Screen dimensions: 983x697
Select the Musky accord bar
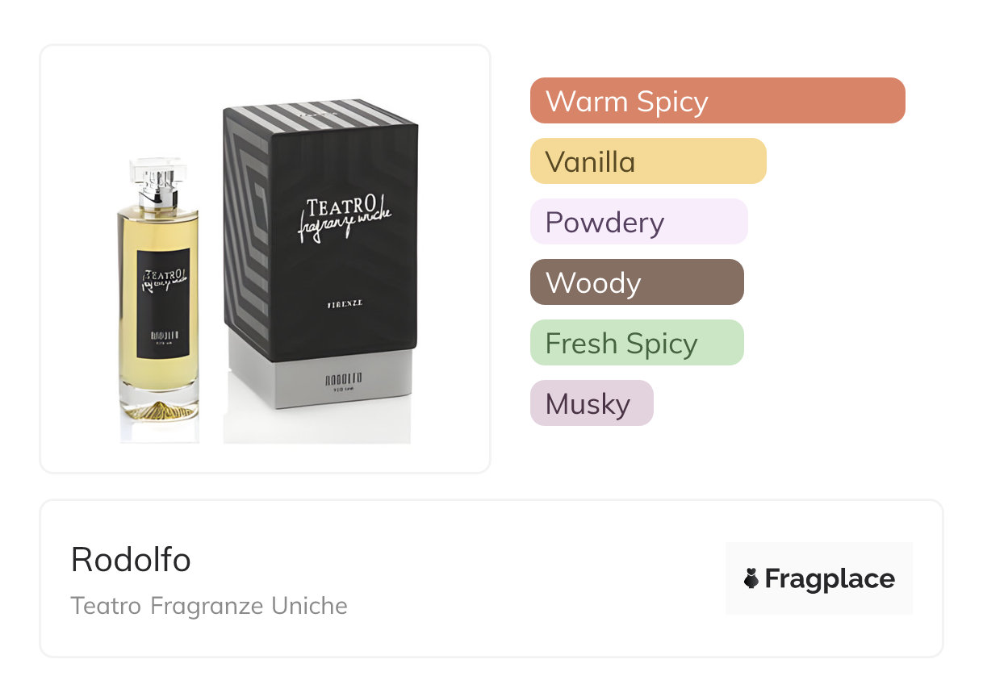[x=592, y=403]
